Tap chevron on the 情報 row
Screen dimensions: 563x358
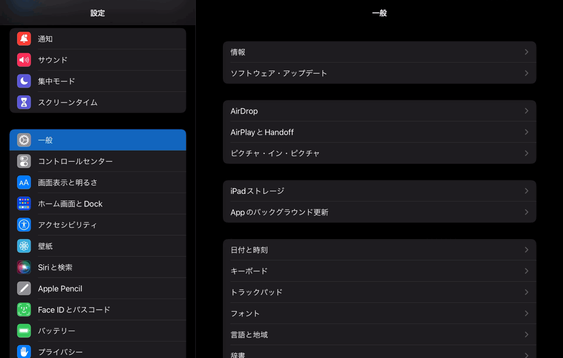coord(527,52)
